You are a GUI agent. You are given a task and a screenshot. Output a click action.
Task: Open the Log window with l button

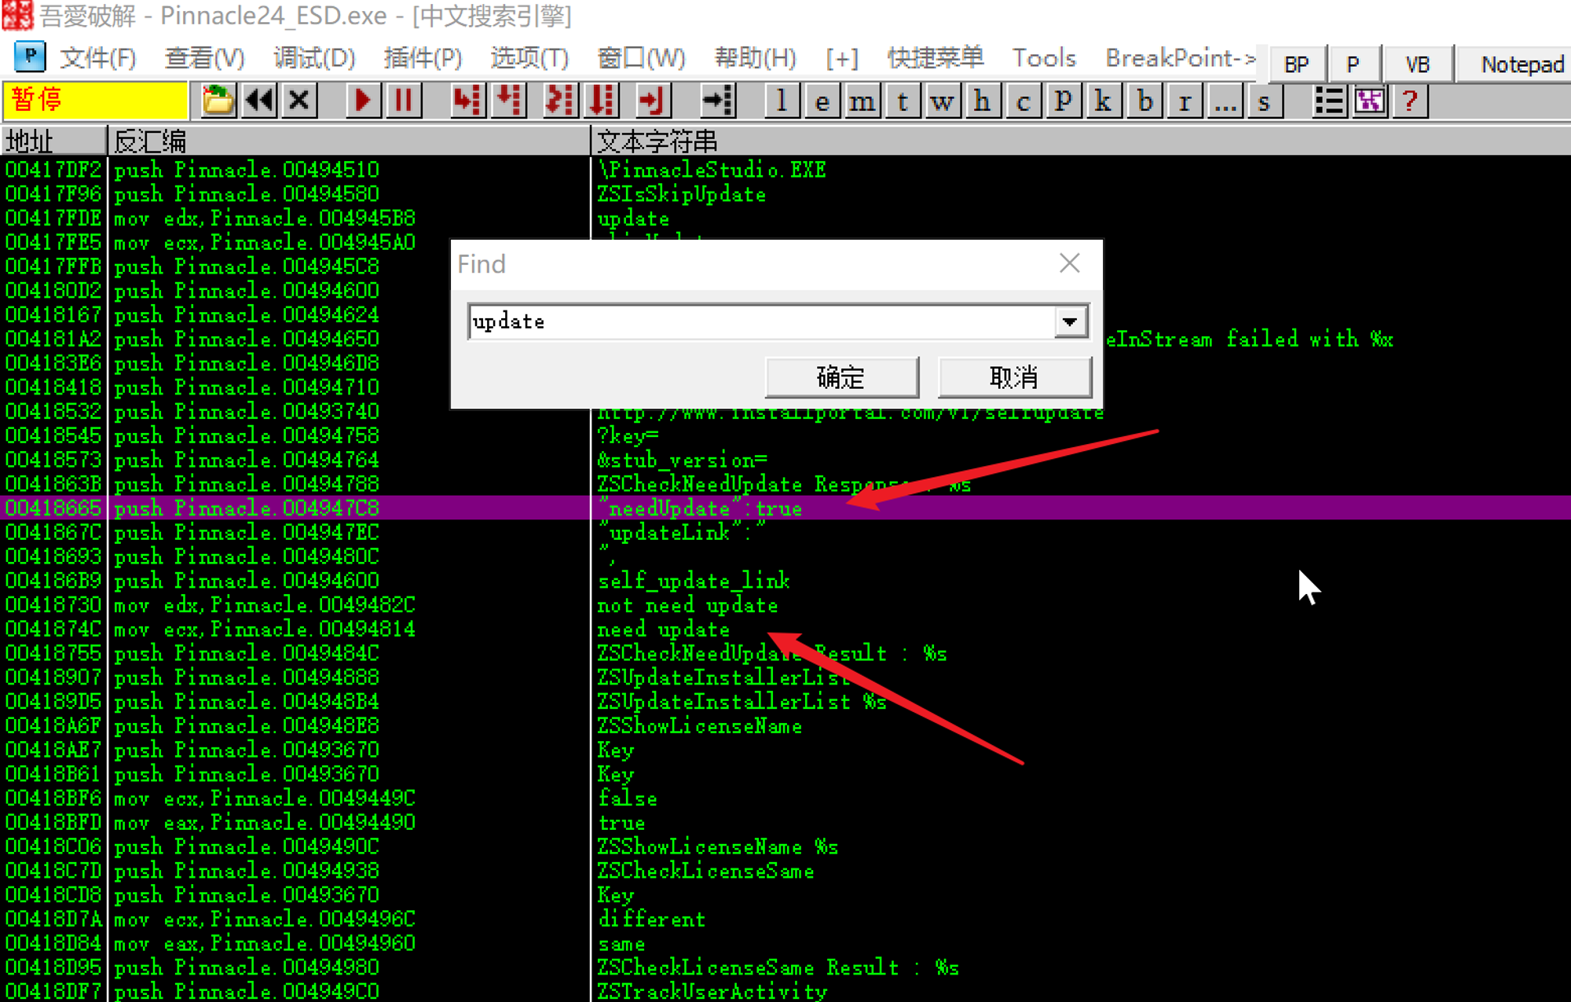click(782, 101)
